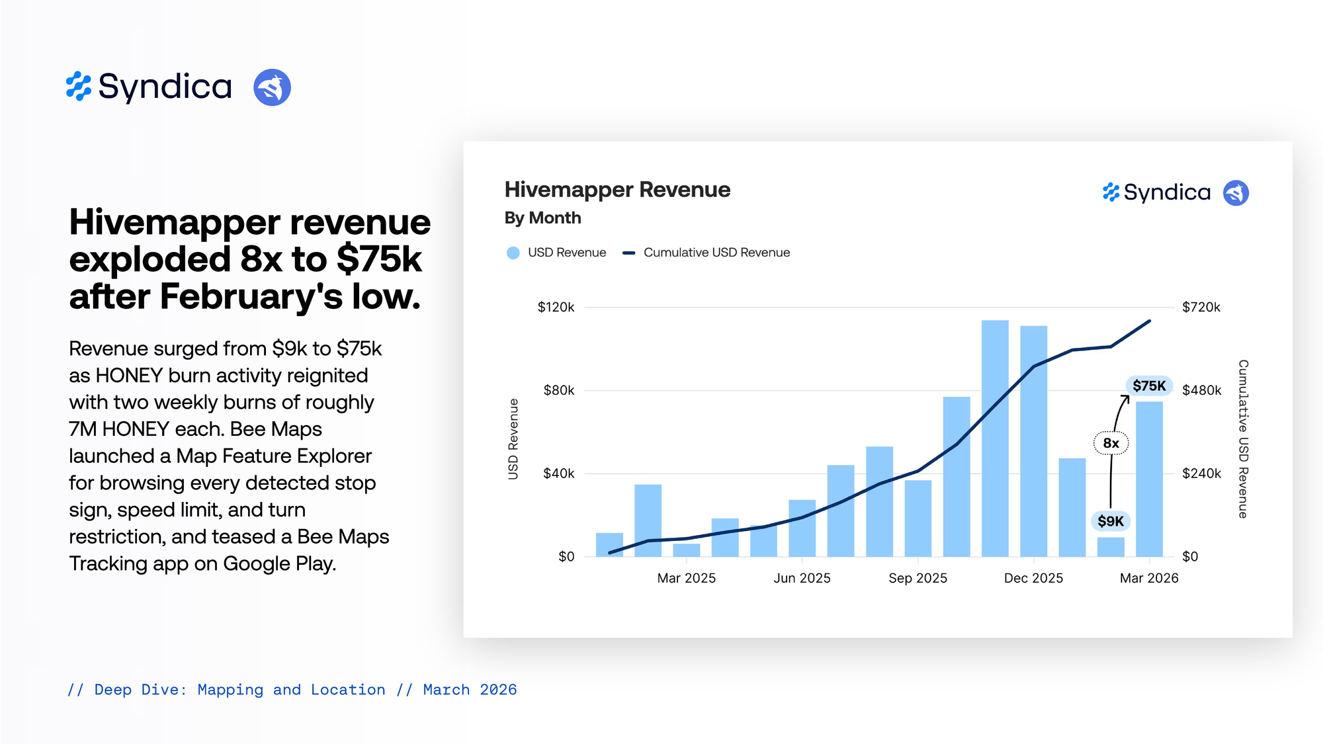Click the headline about revenue exploding 8x
This screenshot has height=744, width=1323.
[249, 259]
